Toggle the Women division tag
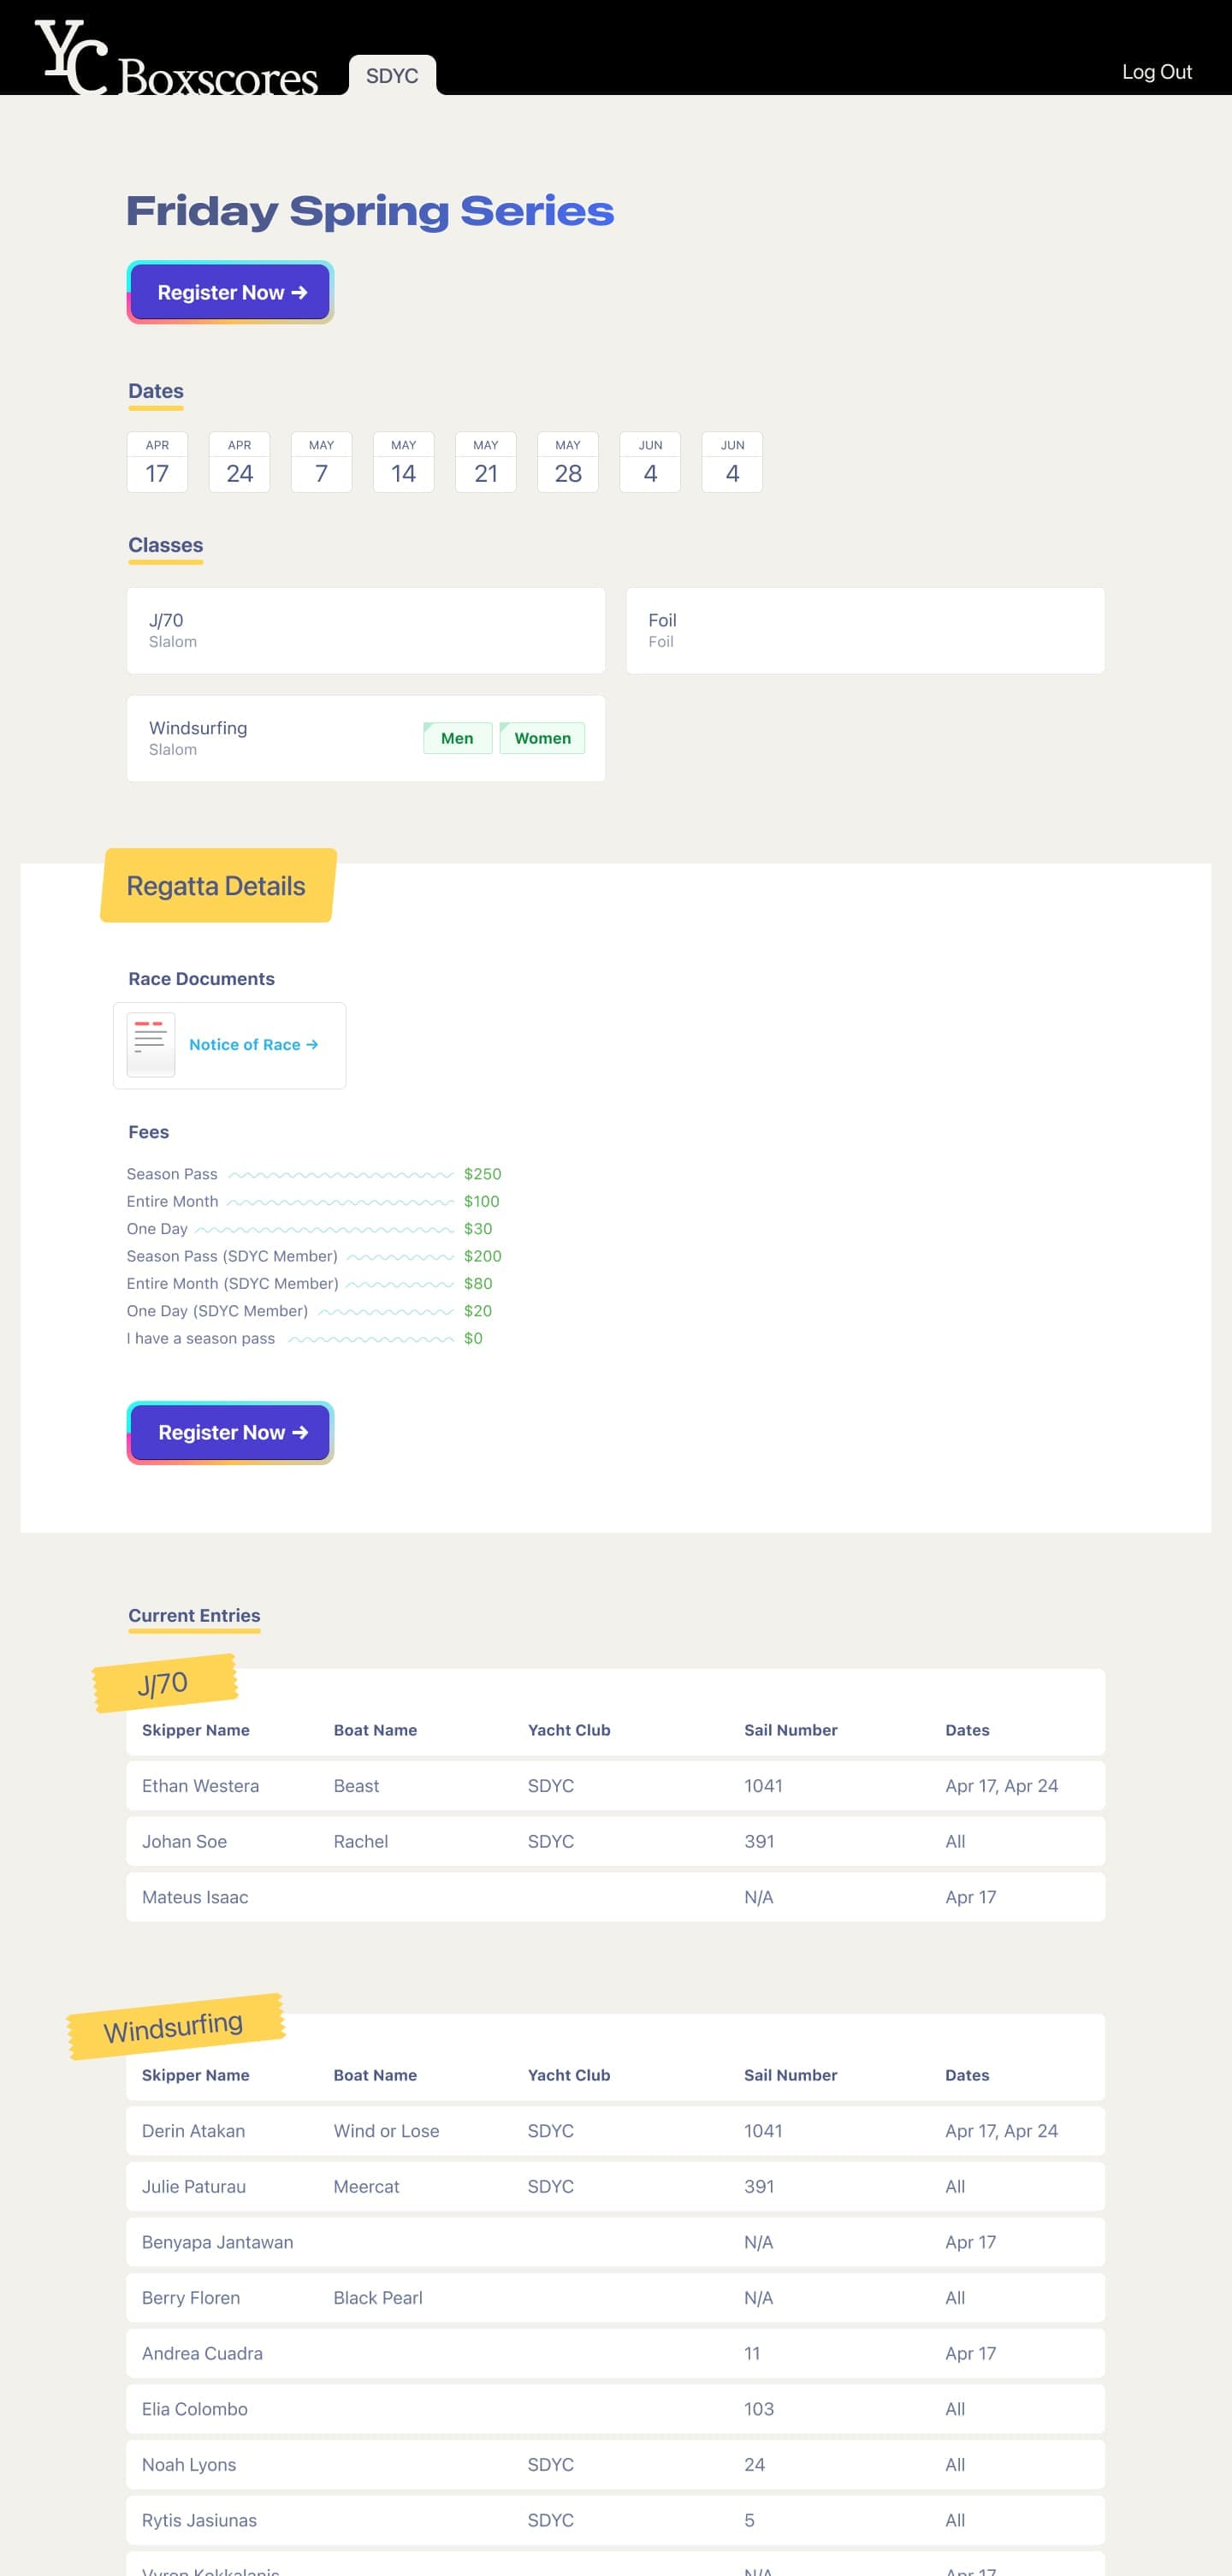 click(x=542, y=738)
